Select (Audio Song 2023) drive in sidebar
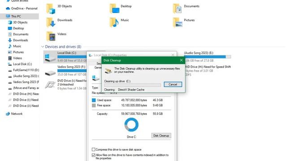Image resolution: width=287 pixels, height=161 pixels. [24, 76]
